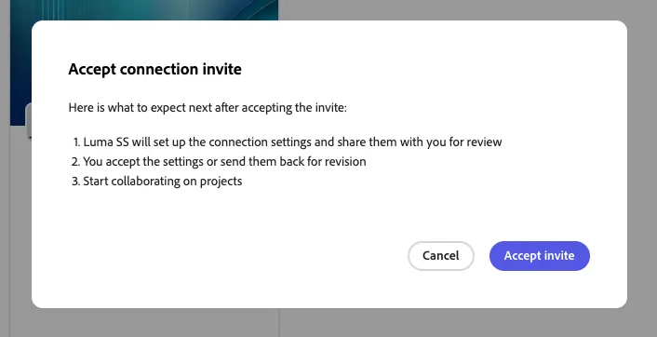Click the empty white area above the Cancel button
Screen dimensions: 657x337
[x=441, y=214]
